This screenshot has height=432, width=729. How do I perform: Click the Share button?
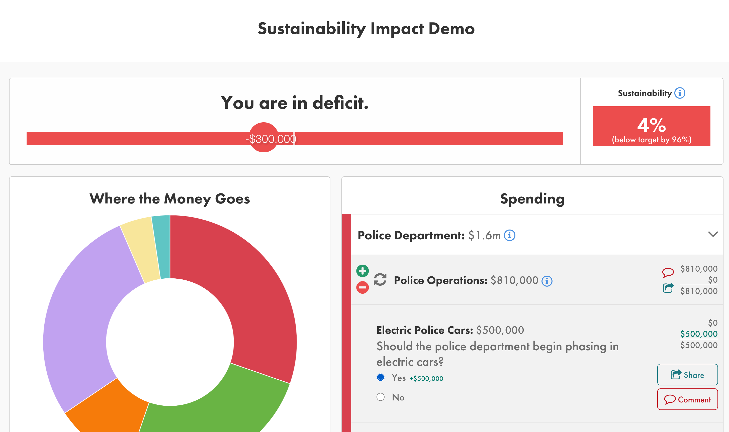click(x=687, y=375)
